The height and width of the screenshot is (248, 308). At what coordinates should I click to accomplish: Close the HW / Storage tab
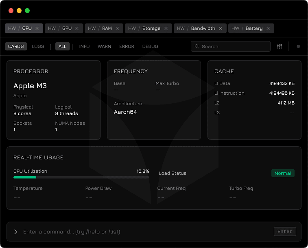click(x=166, y=28)
